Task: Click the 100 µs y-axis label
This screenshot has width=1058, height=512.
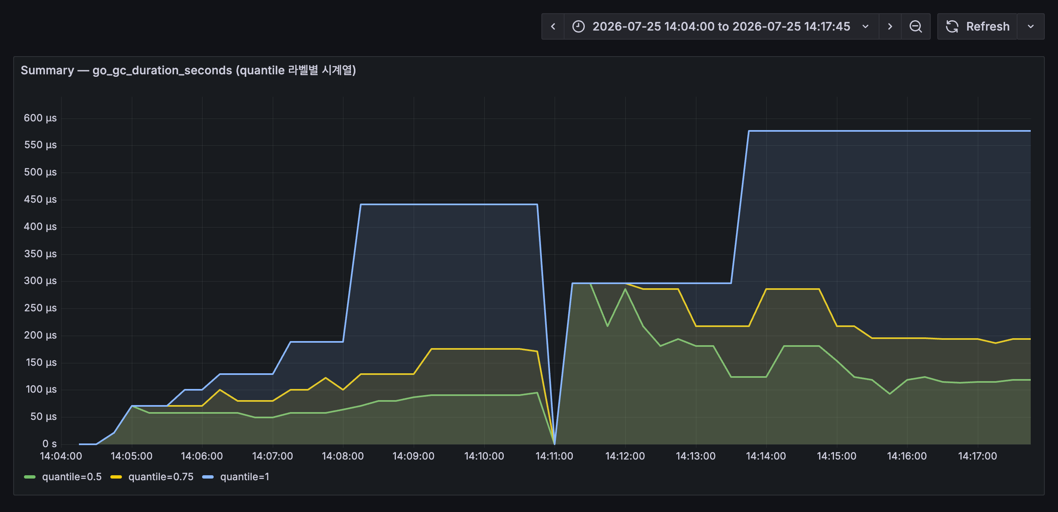Action: pyautogui.click(x=41, y=389)
